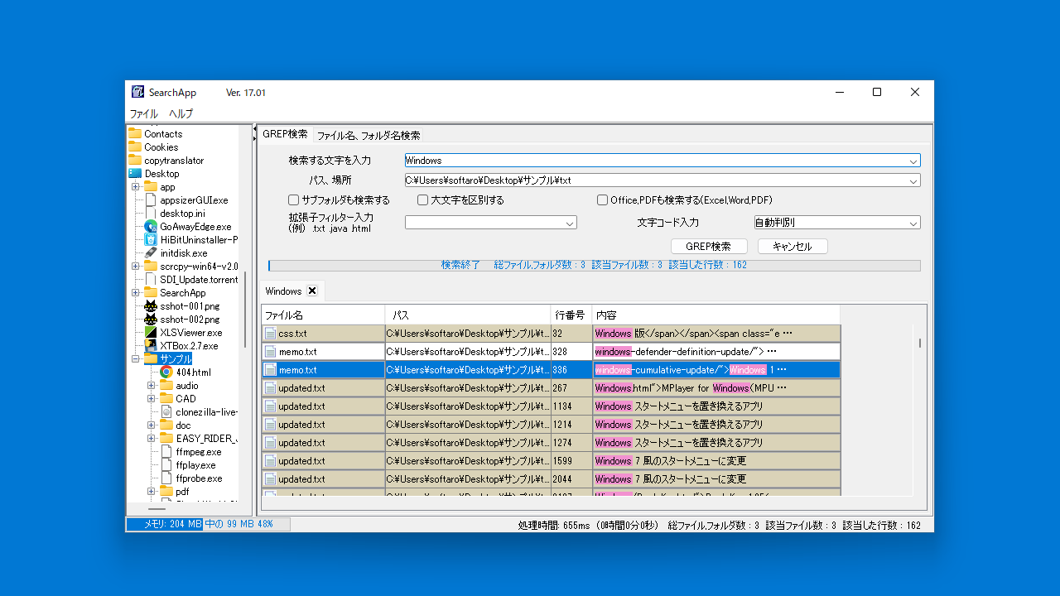Viewport: 1060px width, 596px height.
Task: Open the 拡張子フィルター入力 dropdown
Action: 570,223
